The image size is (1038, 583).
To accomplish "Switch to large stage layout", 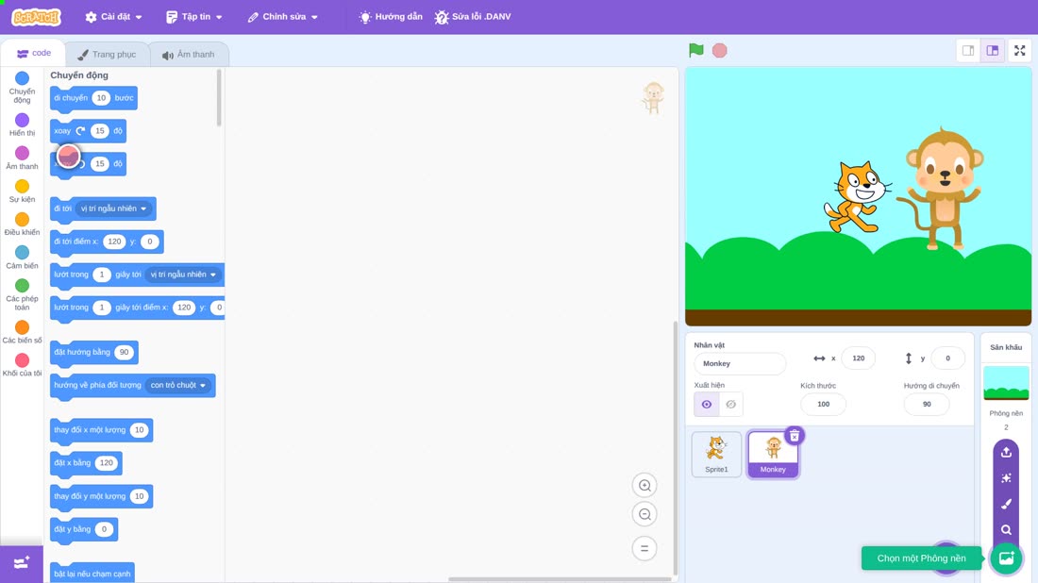I will coord(993,50).
